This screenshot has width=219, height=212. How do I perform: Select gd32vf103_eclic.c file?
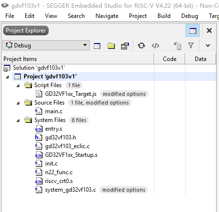(x=67, y=146)
